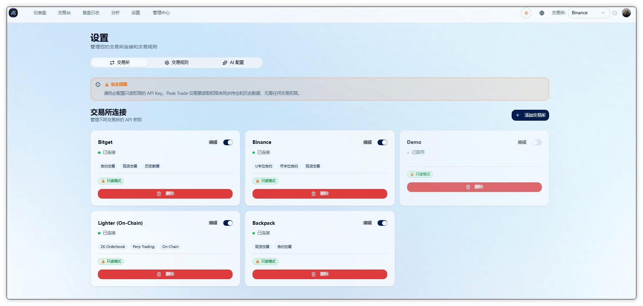Viewport: 643px width, 306px height.
Task: Edit the Demo connection
Action: [522, 143]
